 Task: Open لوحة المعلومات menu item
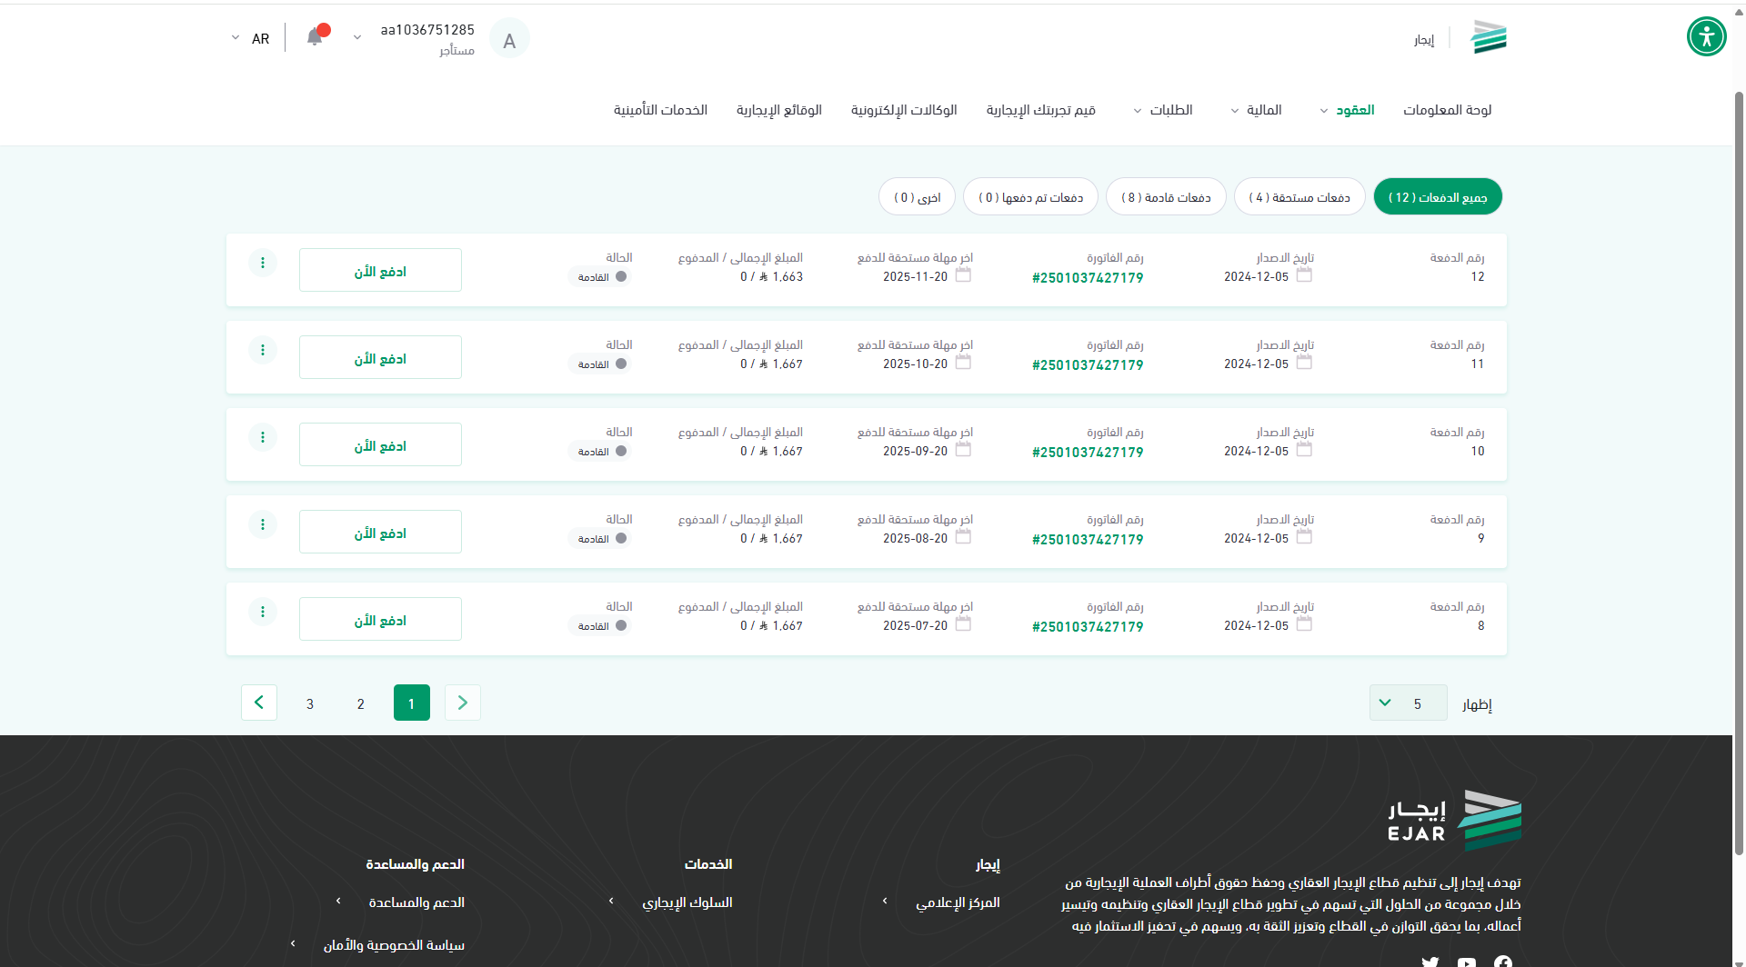1447,110
